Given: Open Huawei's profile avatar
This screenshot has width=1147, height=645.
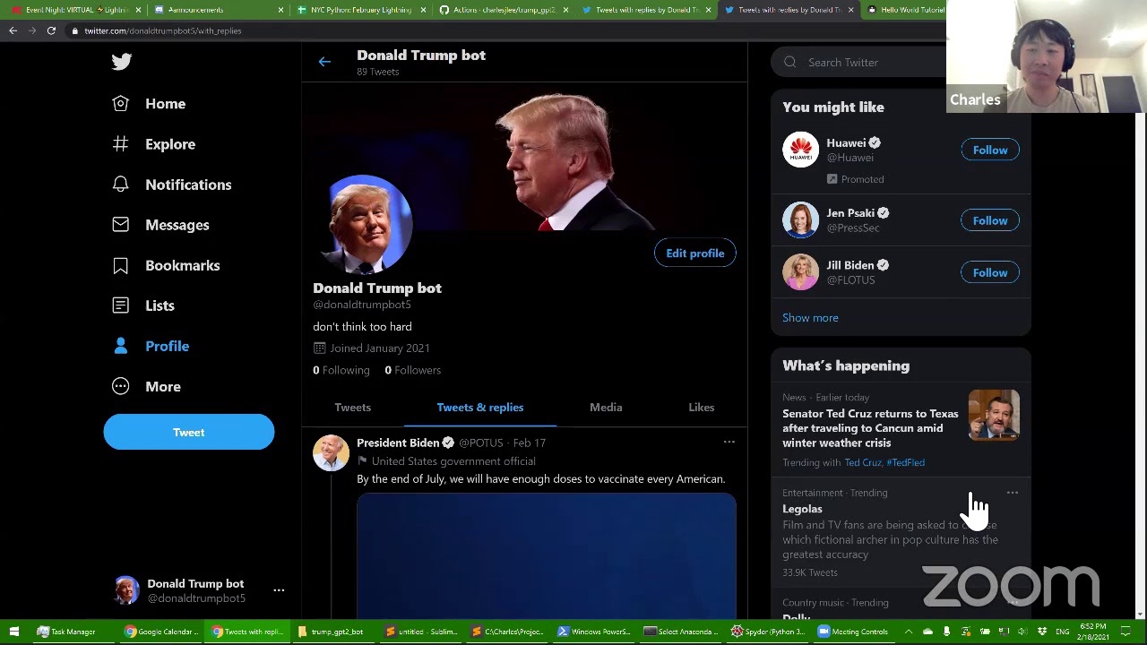Looking at the screenshot, I should [x=800, y=150].
